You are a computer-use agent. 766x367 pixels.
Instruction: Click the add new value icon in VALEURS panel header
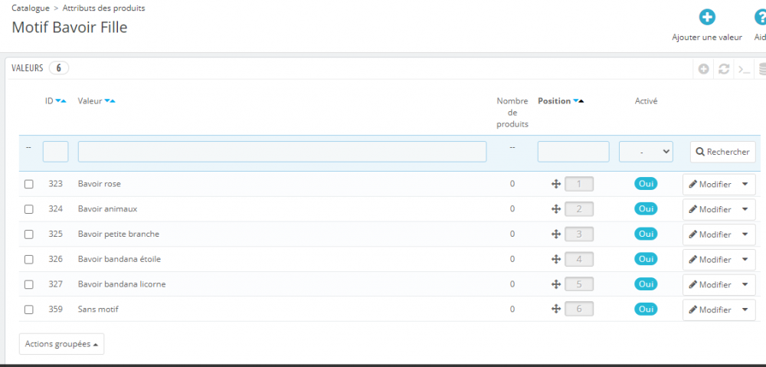pos(703,70)
